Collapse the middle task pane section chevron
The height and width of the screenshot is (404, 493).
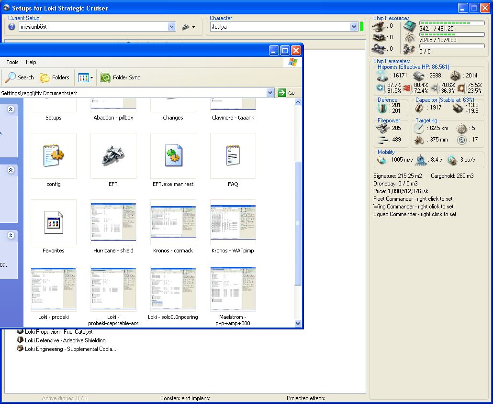point(11,170)
